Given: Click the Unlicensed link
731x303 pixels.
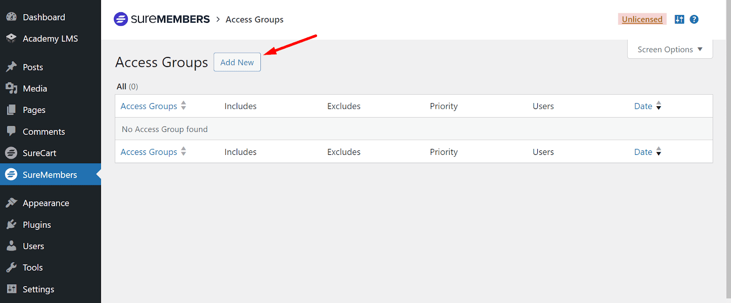Looking at the screenshot, I should pos(642,19).
